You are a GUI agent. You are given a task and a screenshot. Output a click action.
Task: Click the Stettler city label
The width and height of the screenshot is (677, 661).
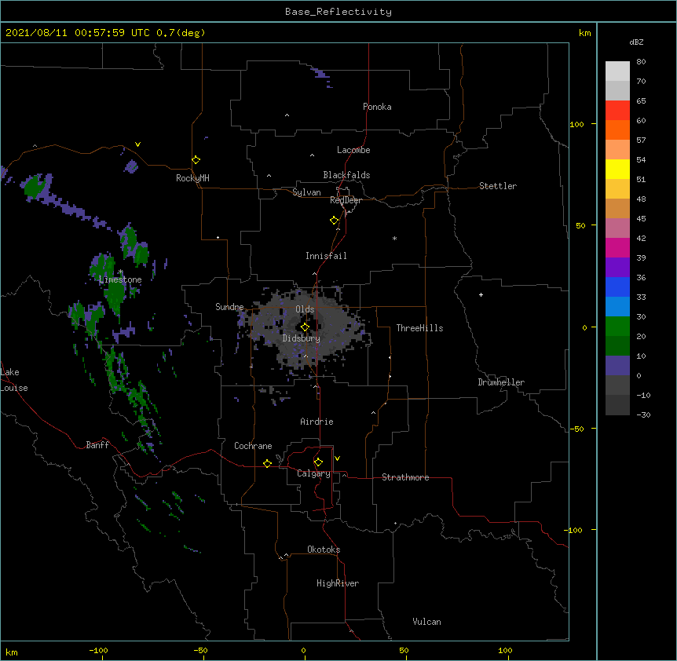click(x=498, y=186)
